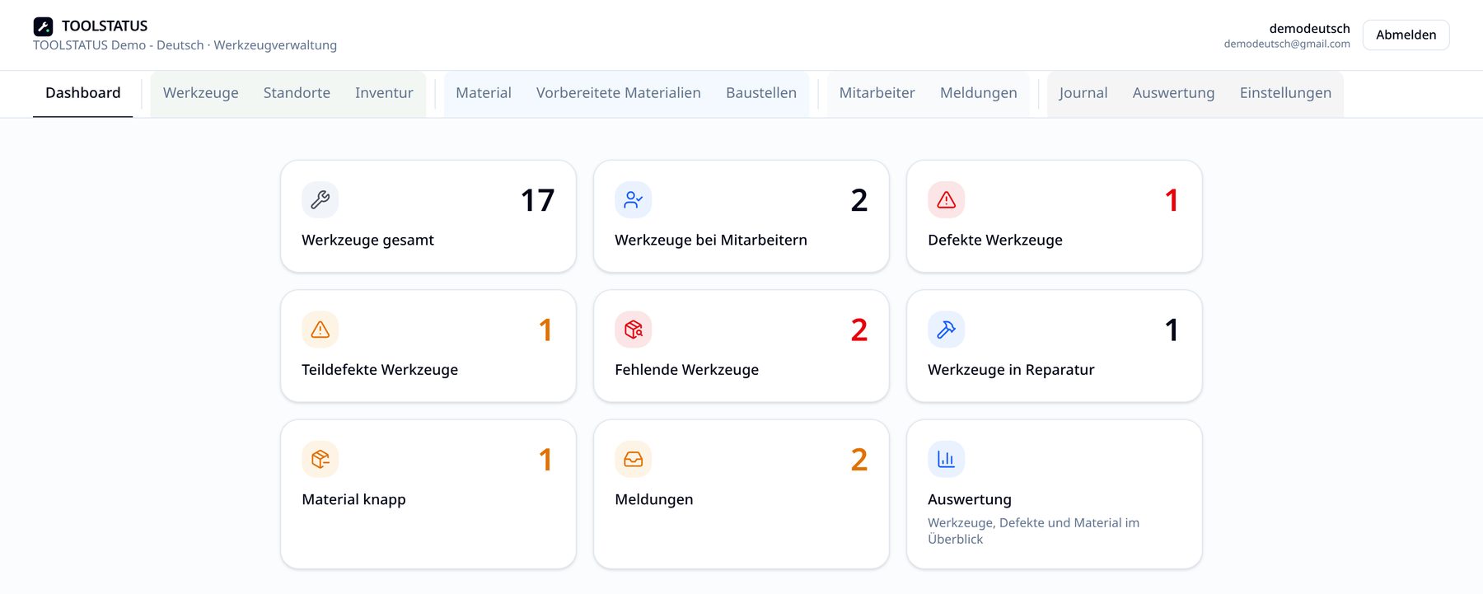Click the demodeutsch username text
The height and width of the screenshot is (594, 1483).
[x=1309, y=28]
